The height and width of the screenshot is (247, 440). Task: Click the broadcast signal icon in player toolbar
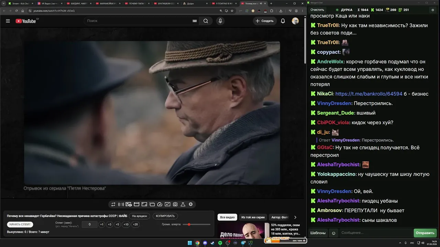click(121, 204)
